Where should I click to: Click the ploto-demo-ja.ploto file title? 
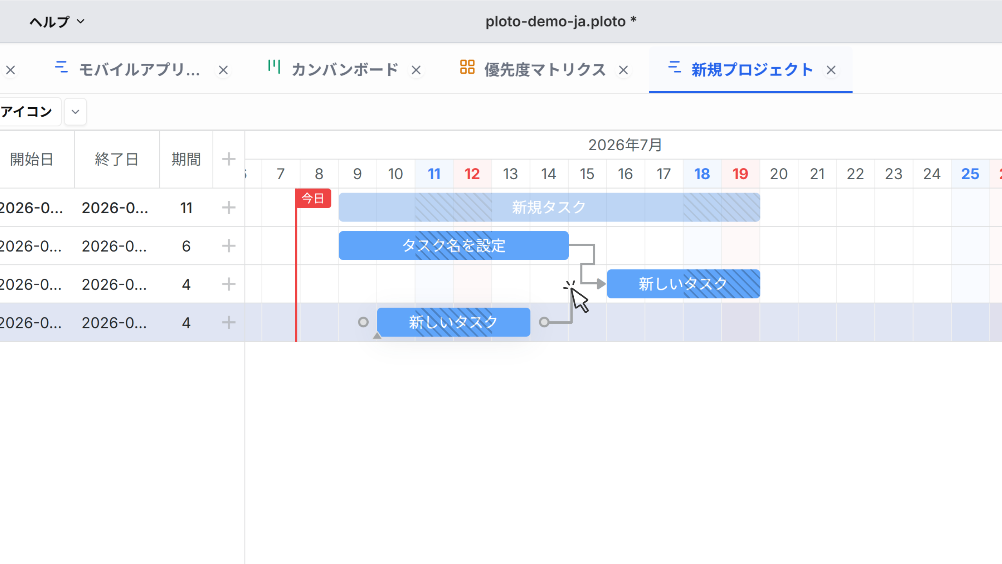(x=561, y=22)
